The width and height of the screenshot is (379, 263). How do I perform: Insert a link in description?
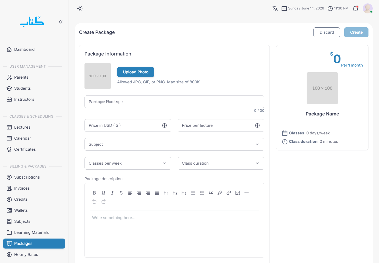(x=229, y=193)
